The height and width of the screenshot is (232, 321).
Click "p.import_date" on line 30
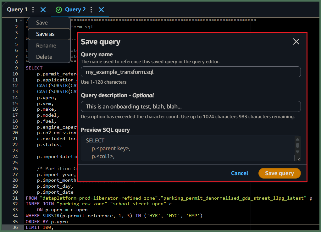pyautogui.click(x=55, y=192)
